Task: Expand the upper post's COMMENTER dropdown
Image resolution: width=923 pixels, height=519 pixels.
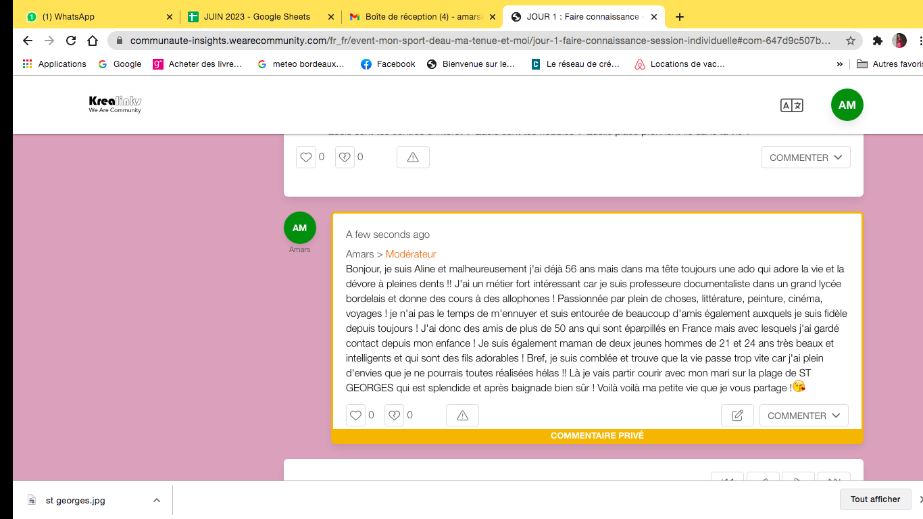Action: coord(806,157)
